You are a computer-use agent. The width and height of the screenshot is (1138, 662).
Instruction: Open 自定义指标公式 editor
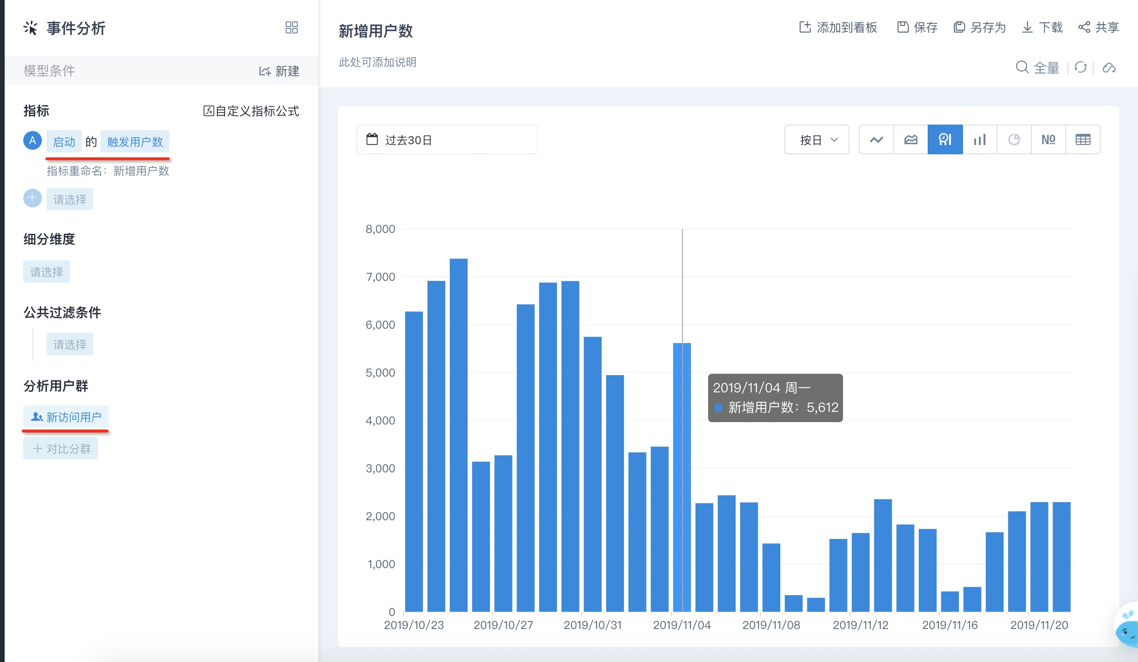[x=251, y=111]
